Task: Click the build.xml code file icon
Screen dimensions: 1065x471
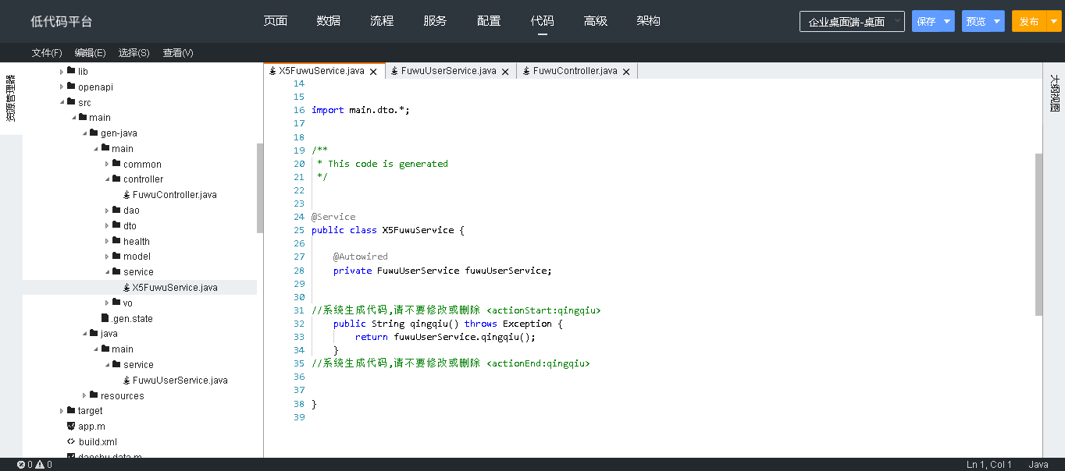Action: click(71, 442)
